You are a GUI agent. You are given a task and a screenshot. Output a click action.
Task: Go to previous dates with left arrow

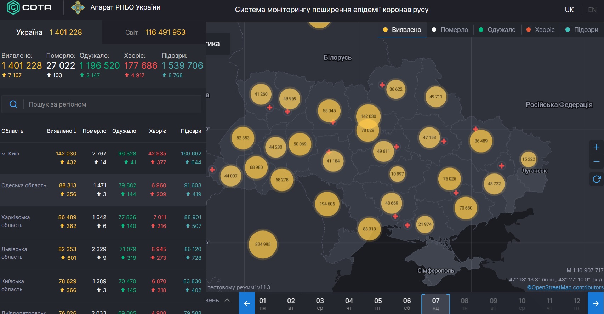click(x=247, y=303)
